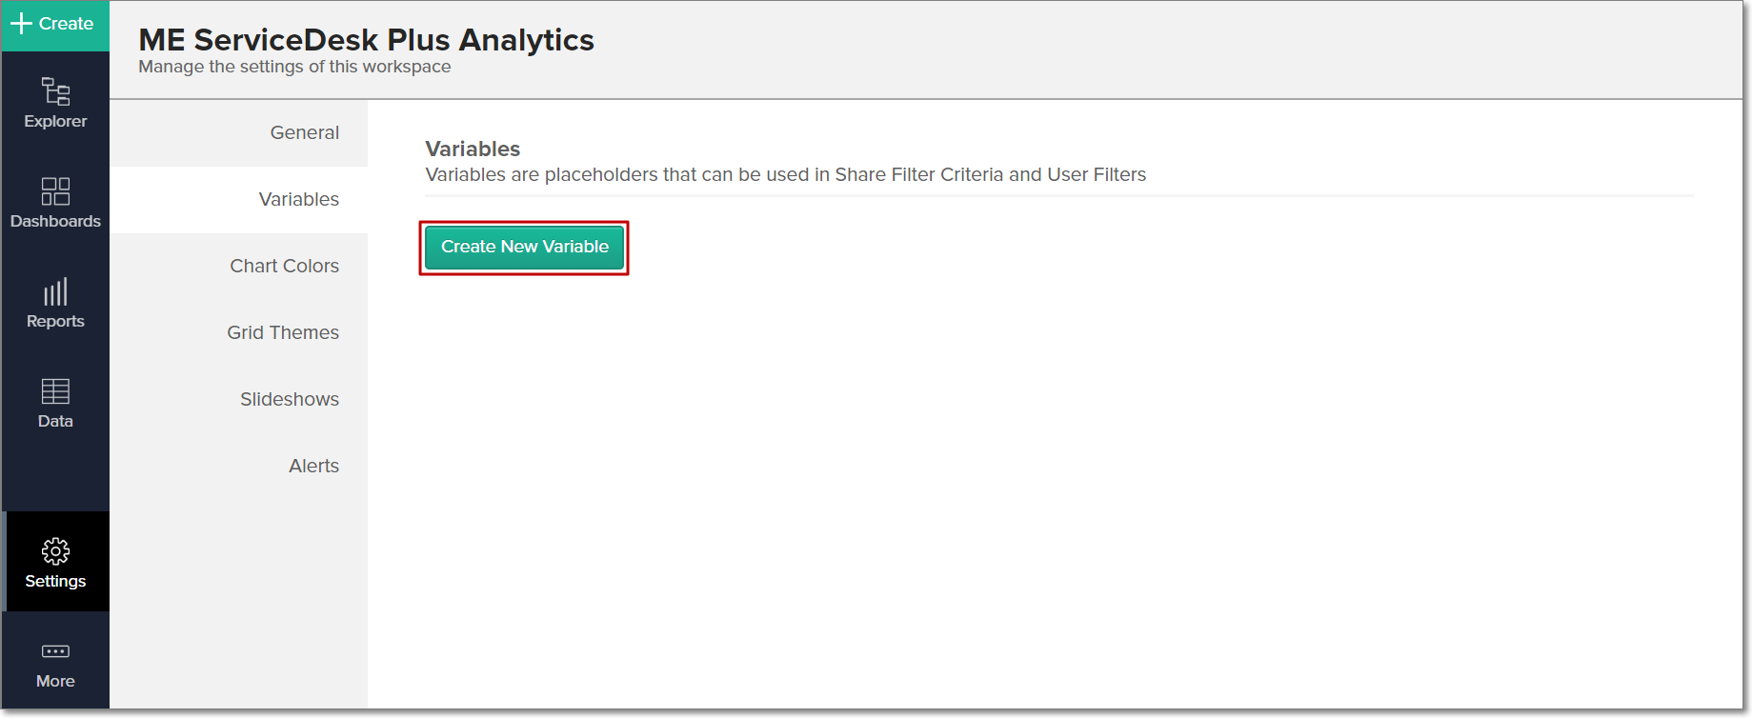1752x718 pixels.
Task: Go to the Grid Themes tab
Action: pyautogui.click(x=282, y=332)
